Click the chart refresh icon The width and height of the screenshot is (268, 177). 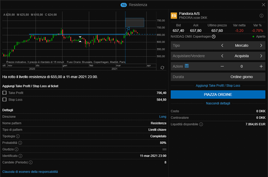[x=162, y=68]
